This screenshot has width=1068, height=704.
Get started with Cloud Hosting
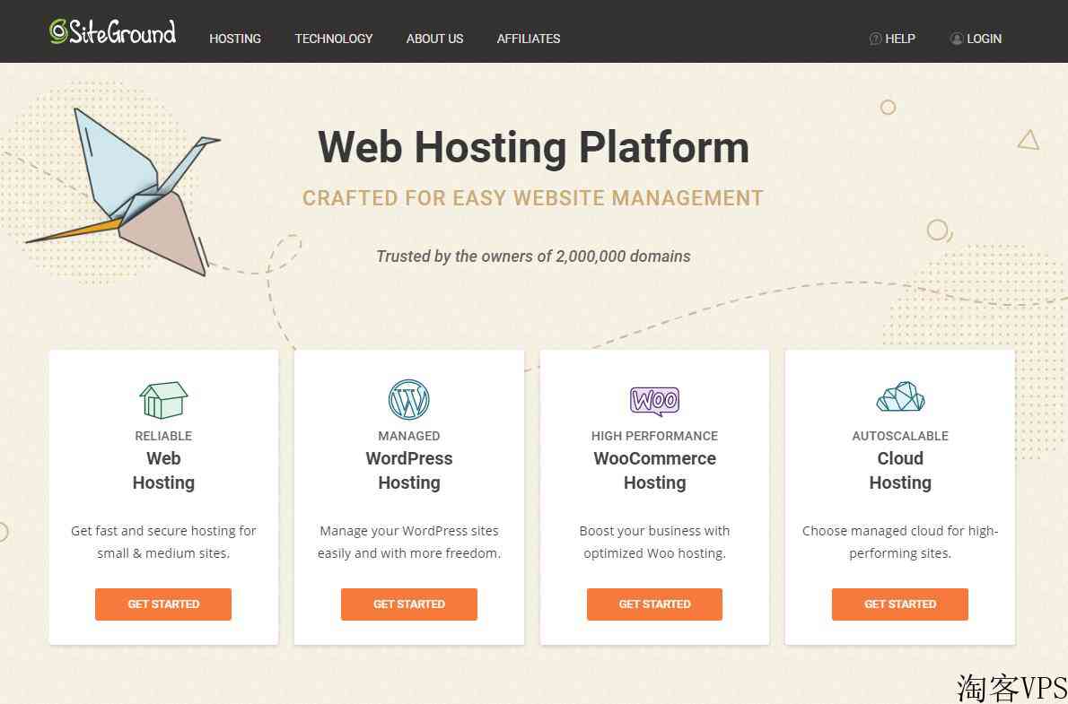pyautogui.click(x=900, y=604)
